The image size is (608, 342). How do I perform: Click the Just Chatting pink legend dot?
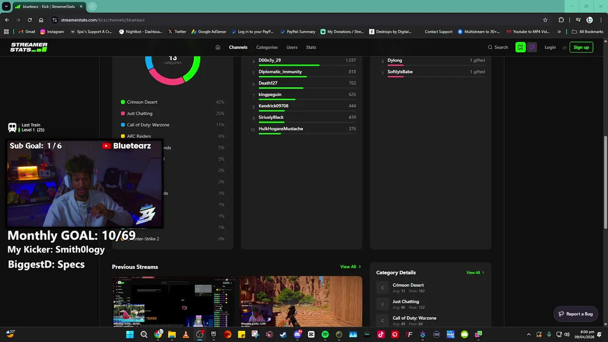pyautogui.click(x=123, y=114)
